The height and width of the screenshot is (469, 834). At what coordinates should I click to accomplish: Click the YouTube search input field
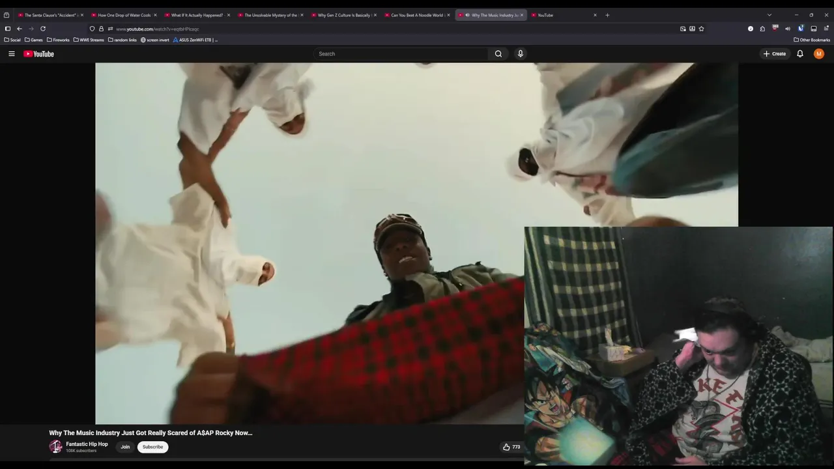click(401, 54)
